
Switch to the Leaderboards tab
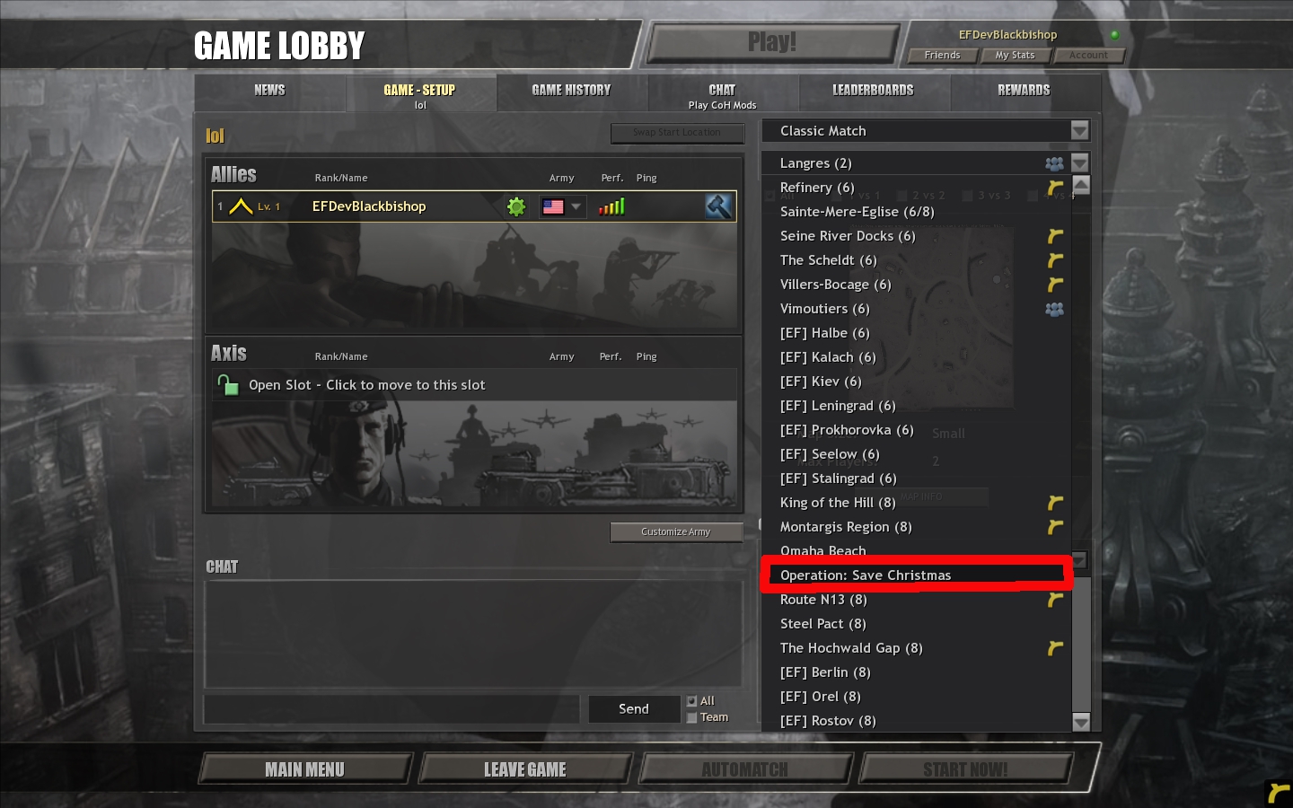(873, 91)
